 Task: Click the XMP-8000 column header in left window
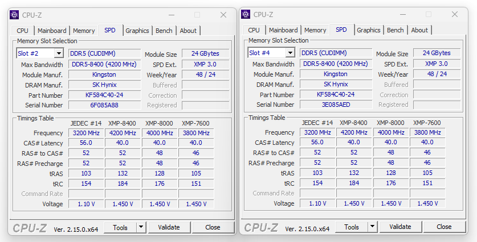pyautogui.click(x=159, y=123)
